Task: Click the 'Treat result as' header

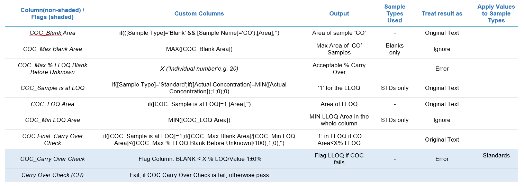Action: pos(442,14)
